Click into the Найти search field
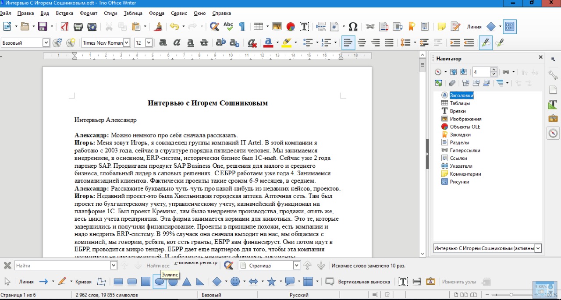This screenshot has height=300, width=561. pos(62,265)
